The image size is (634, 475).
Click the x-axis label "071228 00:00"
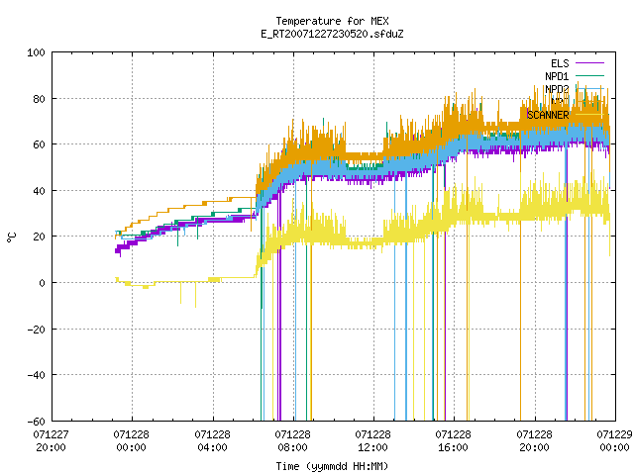(x=131, y=441)
